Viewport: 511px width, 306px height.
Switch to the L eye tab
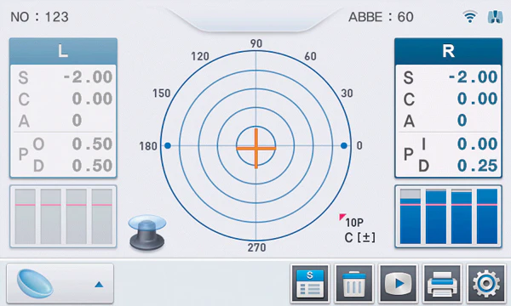coord(63,51)
